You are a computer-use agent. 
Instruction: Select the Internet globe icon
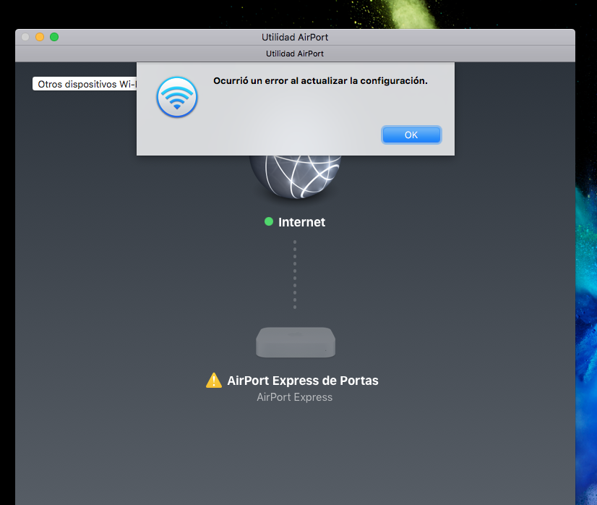click(295, 177)
